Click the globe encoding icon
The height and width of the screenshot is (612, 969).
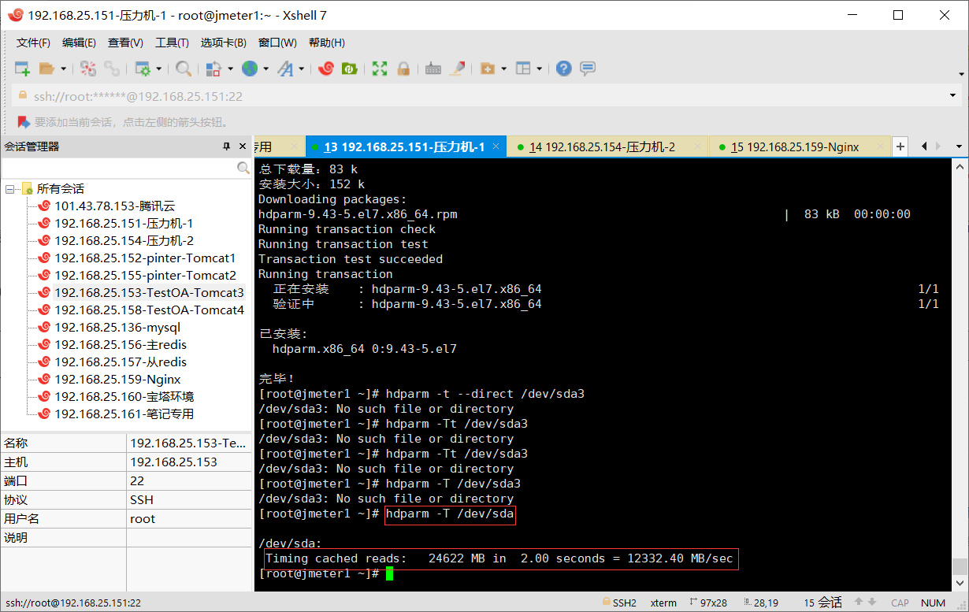250,69
